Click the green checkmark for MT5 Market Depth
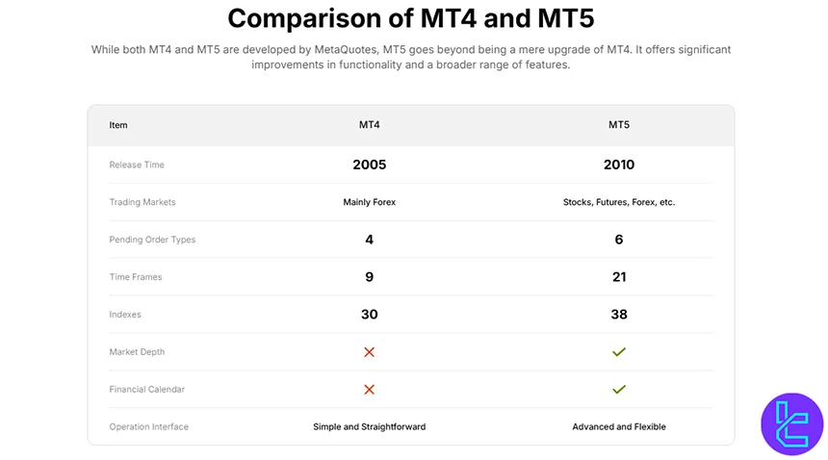 coord(619,352)
